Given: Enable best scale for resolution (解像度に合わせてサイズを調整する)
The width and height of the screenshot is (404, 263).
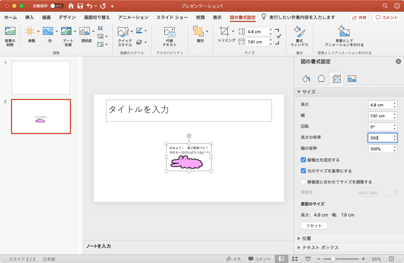Looking at the screenshot, I should coord(303,182).
